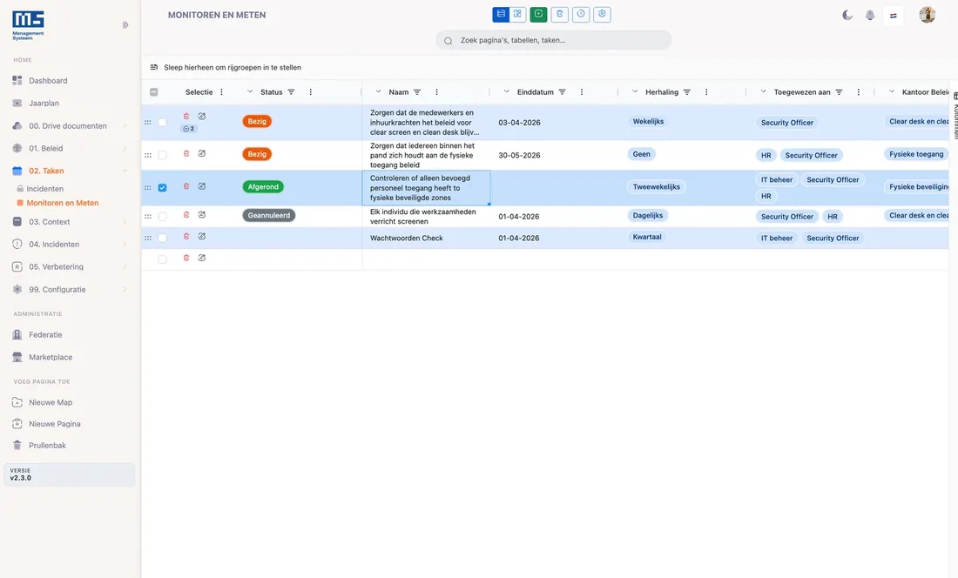Expand the Herhaling column chevron
958x578 pixels.
[x=635, y=91]
